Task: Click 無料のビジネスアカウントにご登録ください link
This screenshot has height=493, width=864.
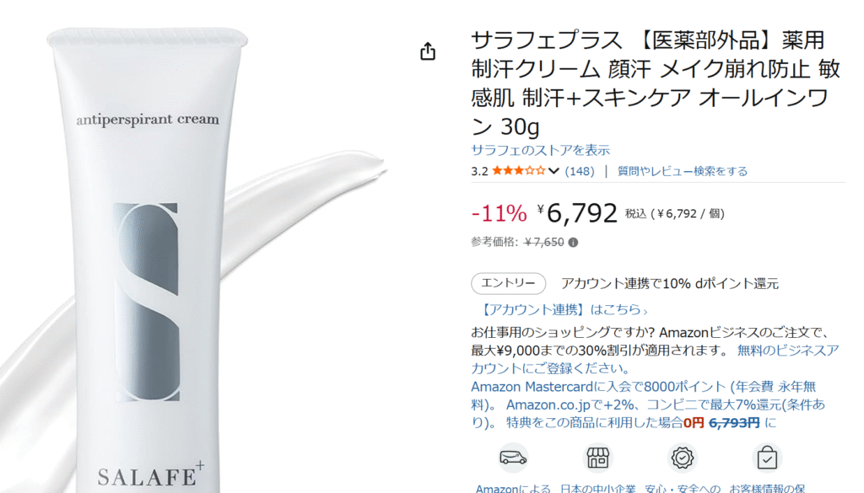Action: [655, 359]
